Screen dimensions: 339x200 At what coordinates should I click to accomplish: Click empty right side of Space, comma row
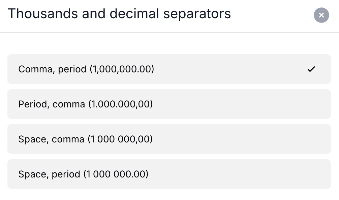click(270, 139)
